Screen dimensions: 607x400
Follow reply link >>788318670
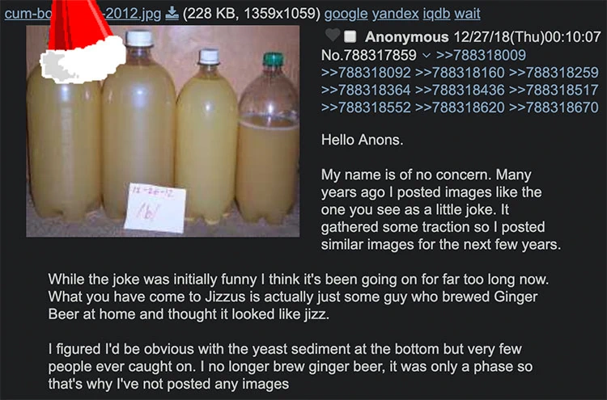(554, 107)
